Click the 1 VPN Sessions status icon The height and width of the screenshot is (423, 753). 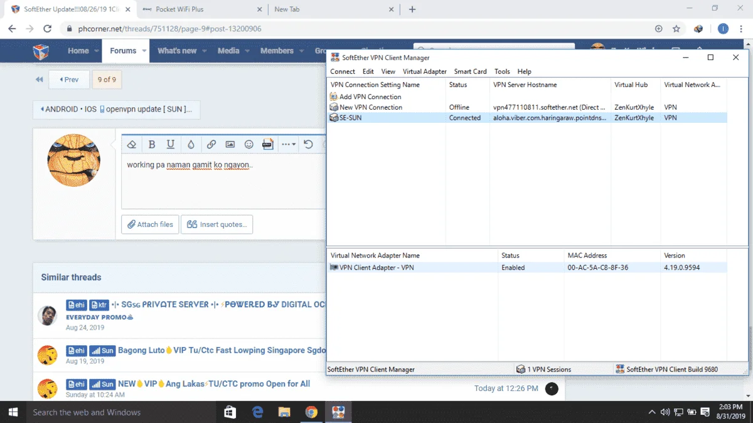pyautogui.click(x=521, y=369)
